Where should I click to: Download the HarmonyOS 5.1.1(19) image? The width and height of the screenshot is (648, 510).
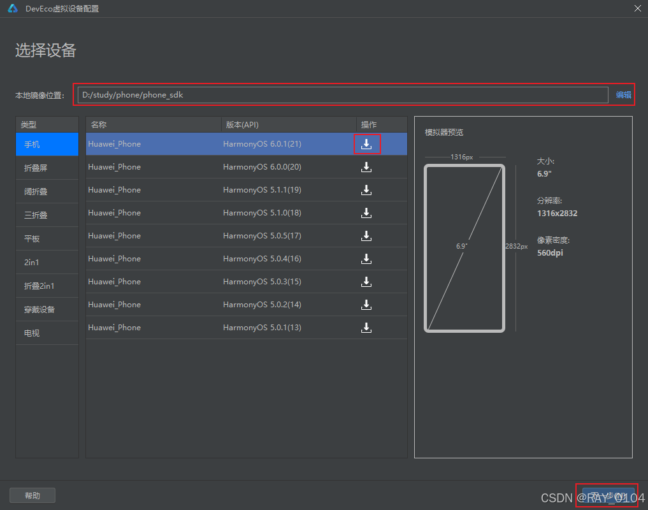(366, 190)
